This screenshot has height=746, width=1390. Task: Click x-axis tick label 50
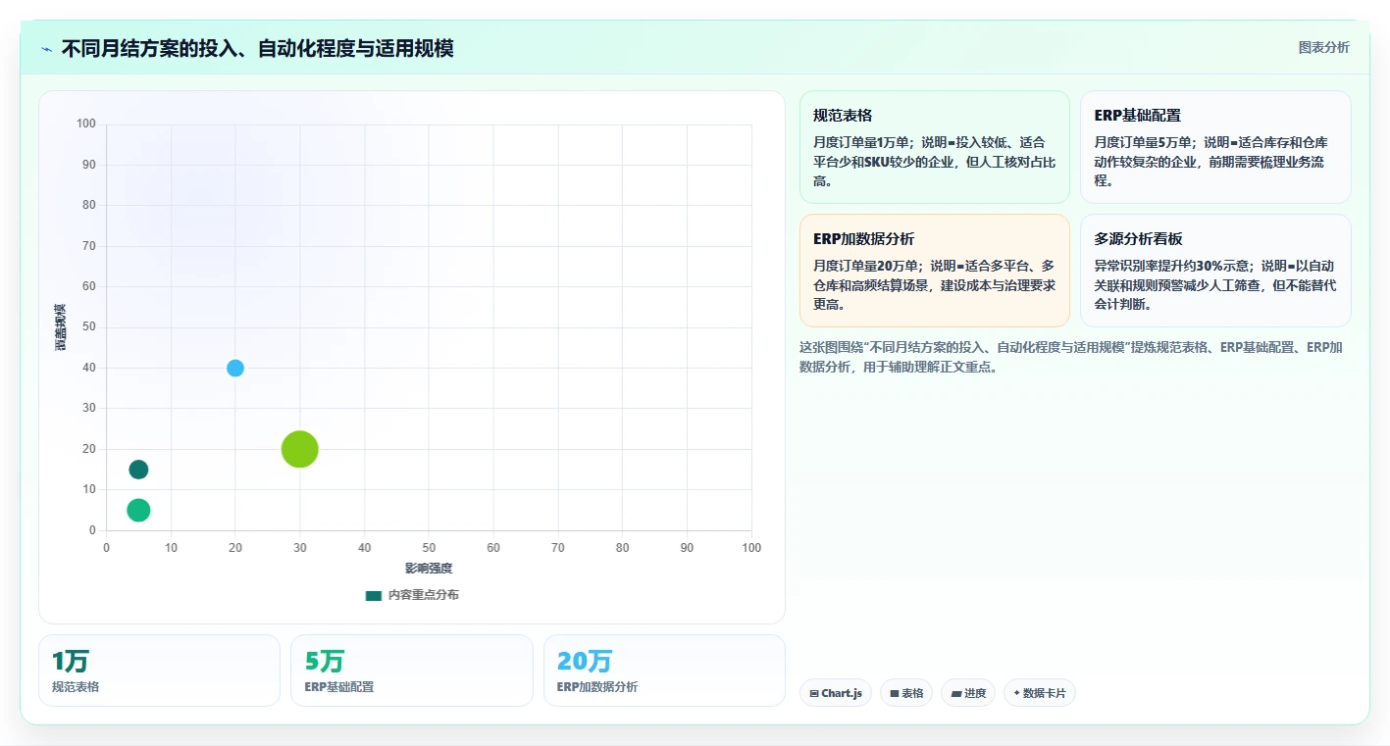pos(429,548)
